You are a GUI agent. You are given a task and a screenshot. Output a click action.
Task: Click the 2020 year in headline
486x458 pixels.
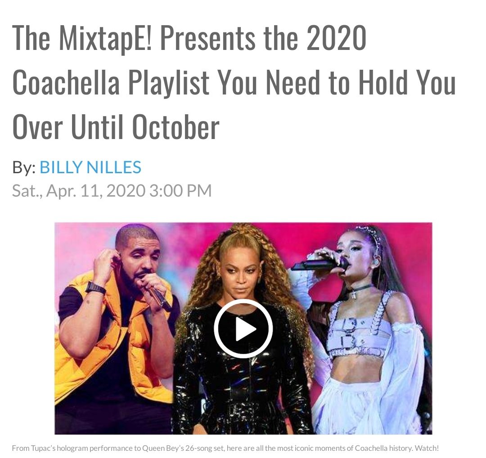(x=336, y=38)
